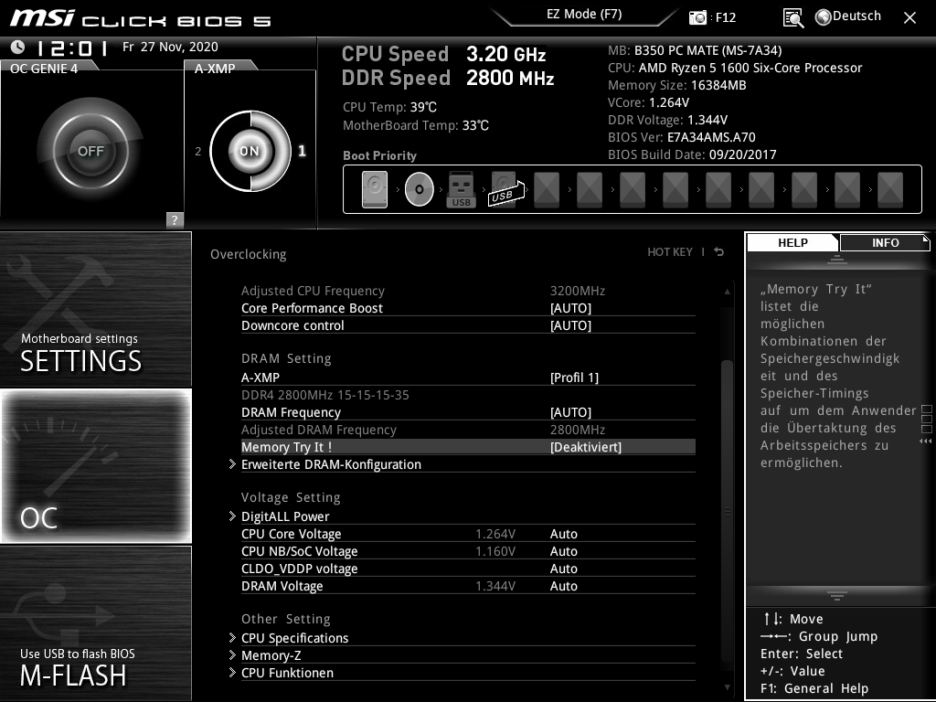This screenshot has height=702, width=936.
Task: Open the M-FLASH BIOS flash section
Action: click(95, 623)
